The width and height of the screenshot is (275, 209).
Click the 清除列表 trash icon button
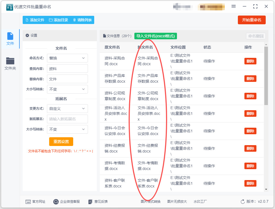point(75,20)
